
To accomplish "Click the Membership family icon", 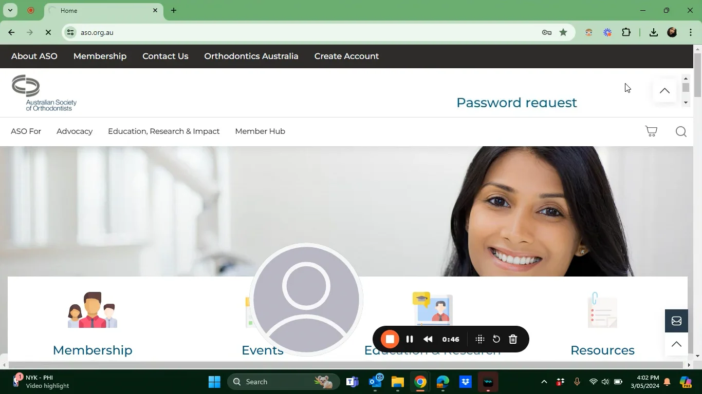I will click(x=93, y=310).
